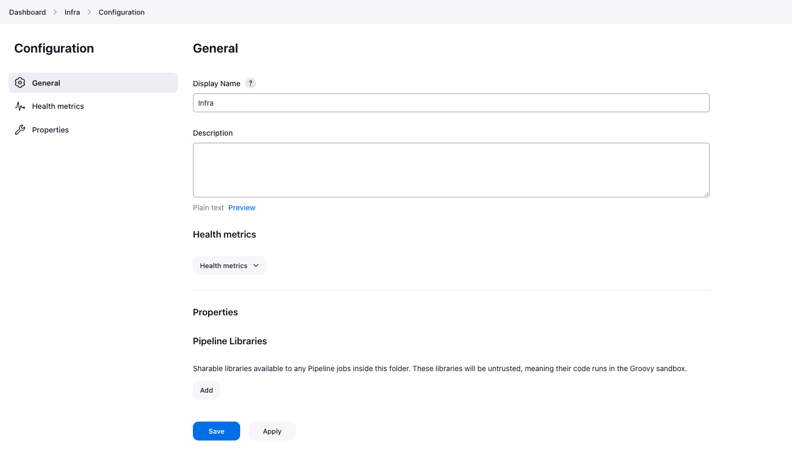Screen dimensions: 792x471
Task: Add a Pipeline Library
Action: pos(207,390)
